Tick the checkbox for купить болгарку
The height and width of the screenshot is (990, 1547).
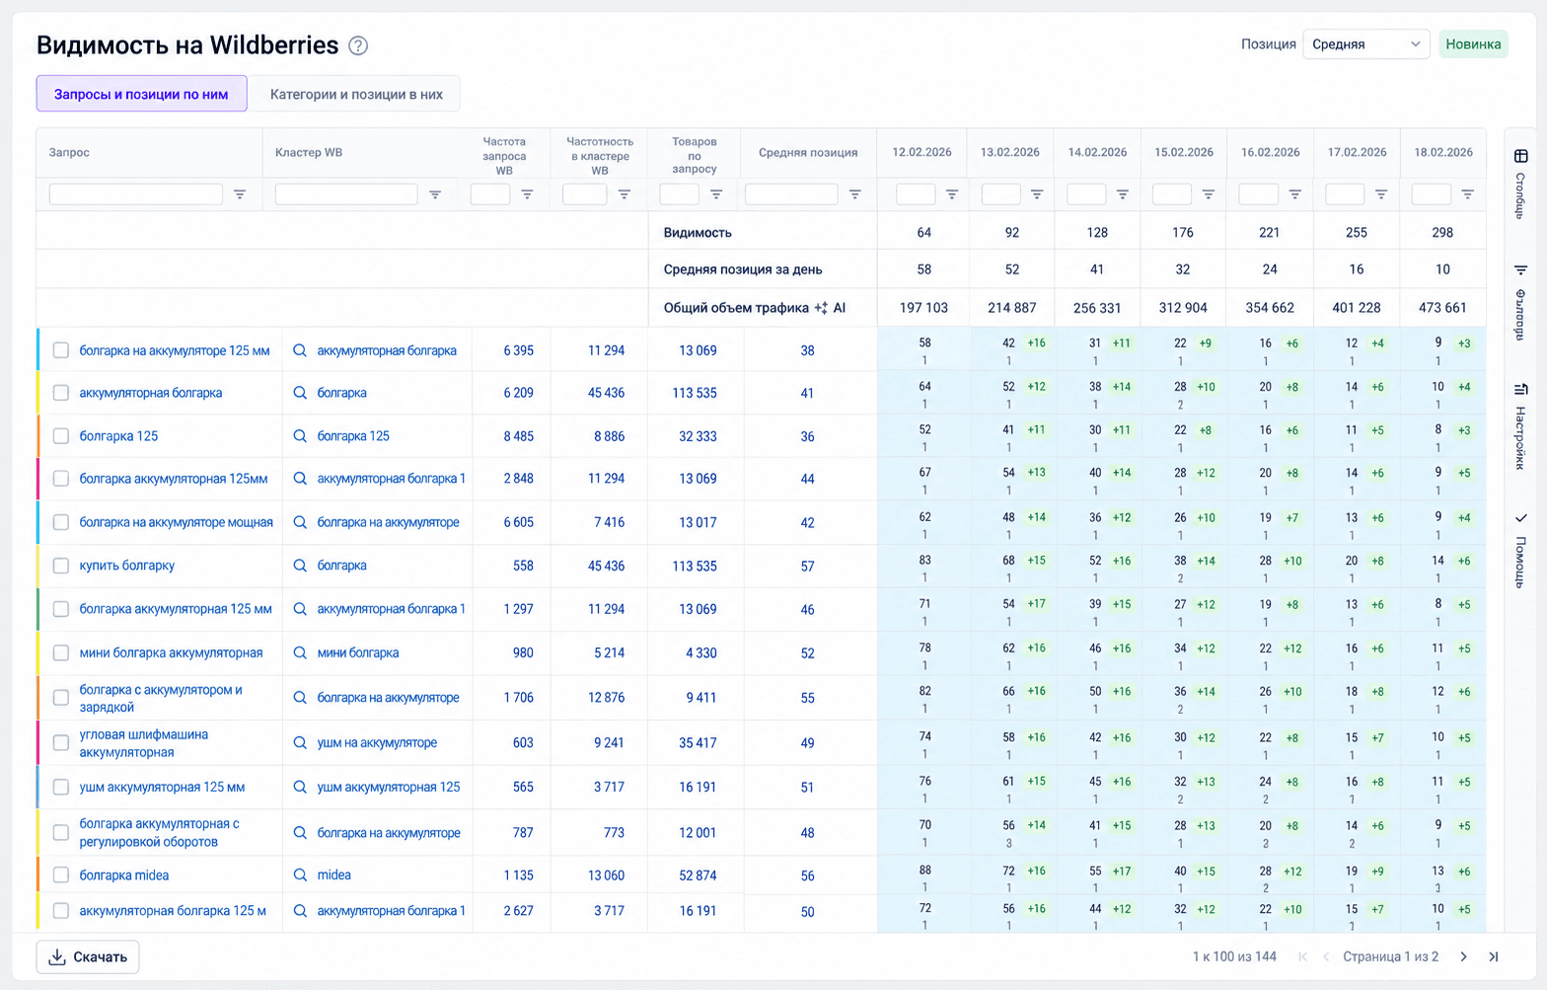tap(61, 566)
